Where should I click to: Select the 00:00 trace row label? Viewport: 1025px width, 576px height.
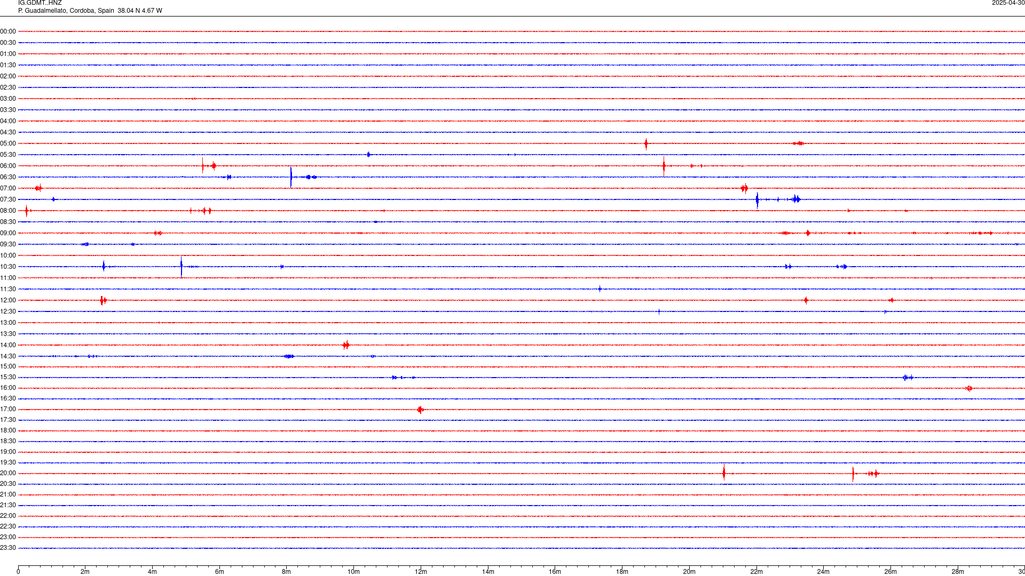pos(8,31)
